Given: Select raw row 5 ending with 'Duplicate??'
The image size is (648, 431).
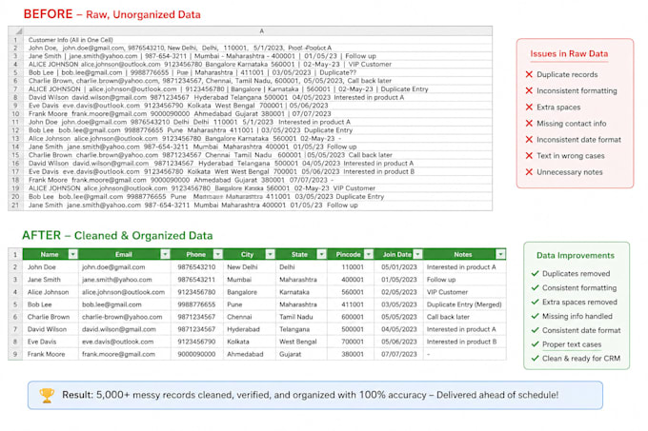Looking at the screenshot, I should (258, 72).
